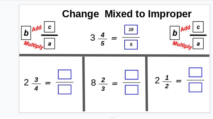
Task: Click the left-side "b" box
Action: 26,33
